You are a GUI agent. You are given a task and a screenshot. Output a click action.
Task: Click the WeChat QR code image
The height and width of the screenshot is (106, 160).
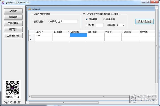(x=12, y=88)
